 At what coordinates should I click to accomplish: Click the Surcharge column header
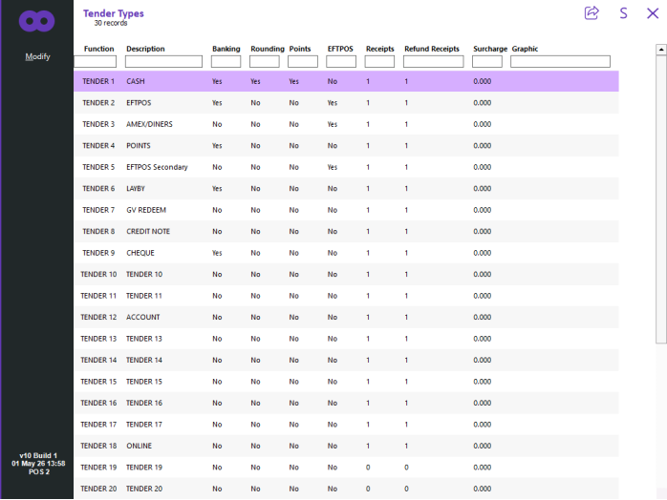click(490, 49)
